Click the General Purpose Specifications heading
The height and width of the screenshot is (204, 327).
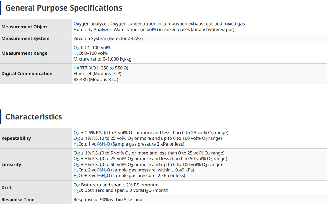pyautogui.click(x=64, y=8)
